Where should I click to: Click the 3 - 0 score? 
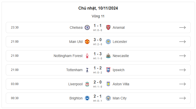click(x=98, y=40)
